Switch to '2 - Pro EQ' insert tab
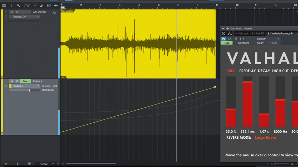298x167 pixels. coord(258,34)
